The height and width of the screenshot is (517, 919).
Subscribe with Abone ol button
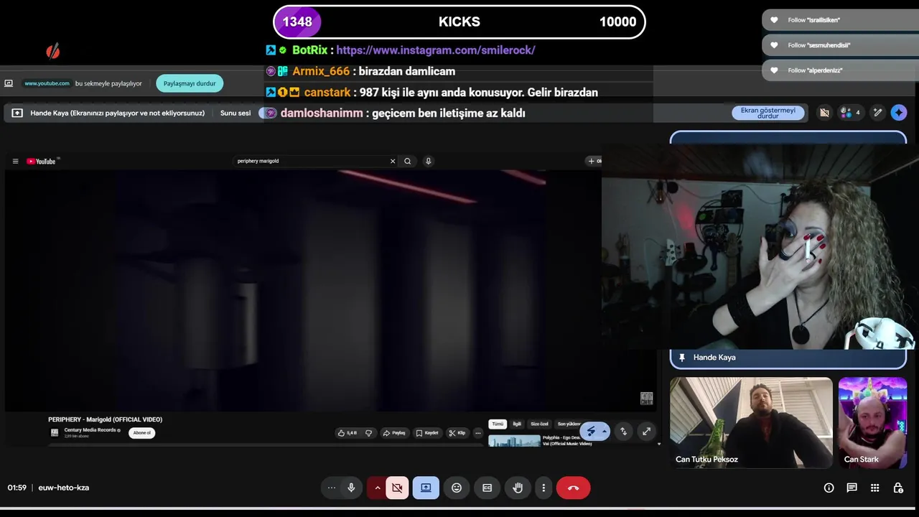(142, 432)
